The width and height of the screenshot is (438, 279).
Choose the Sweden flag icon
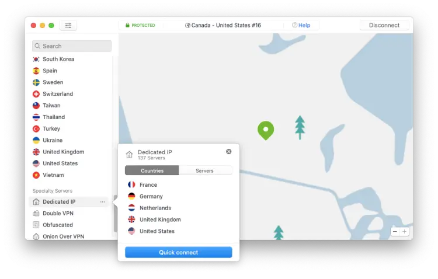[x=36, y=82]
